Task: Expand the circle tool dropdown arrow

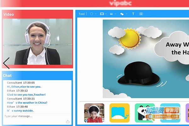Action: (96, 14)
